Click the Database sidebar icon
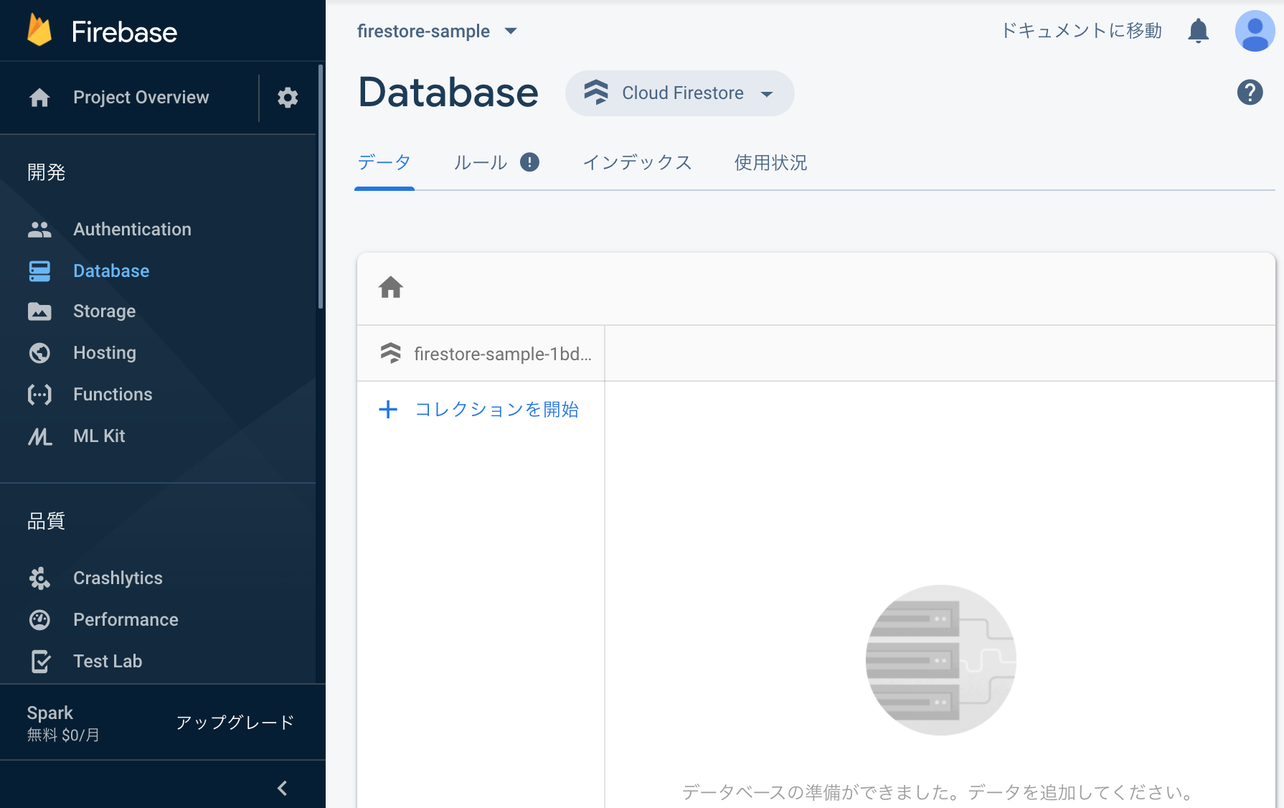This screenshot has width=1284, height=808. (39, 271)
